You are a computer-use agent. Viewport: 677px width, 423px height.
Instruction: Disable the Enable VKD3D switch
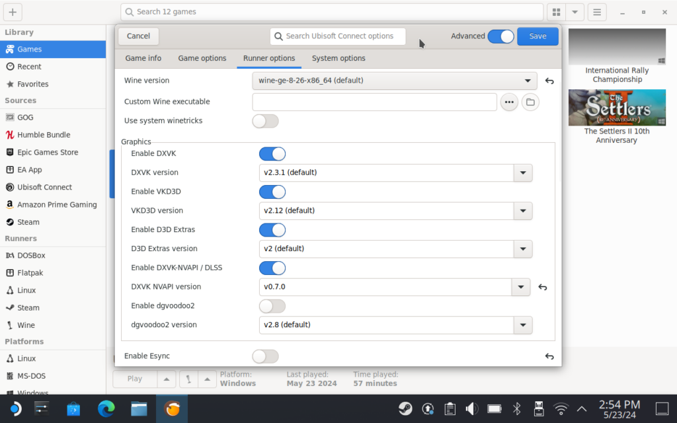(x=272, y=192)
